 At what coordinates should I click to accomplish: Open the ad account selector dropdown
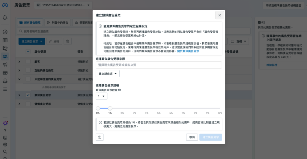tap(63, 5)
